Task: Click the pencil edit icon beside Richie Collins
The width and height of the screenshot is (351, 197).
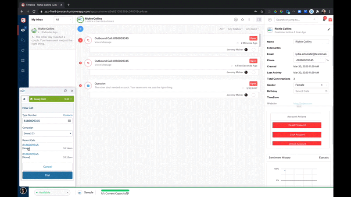Action: (329, 29)
